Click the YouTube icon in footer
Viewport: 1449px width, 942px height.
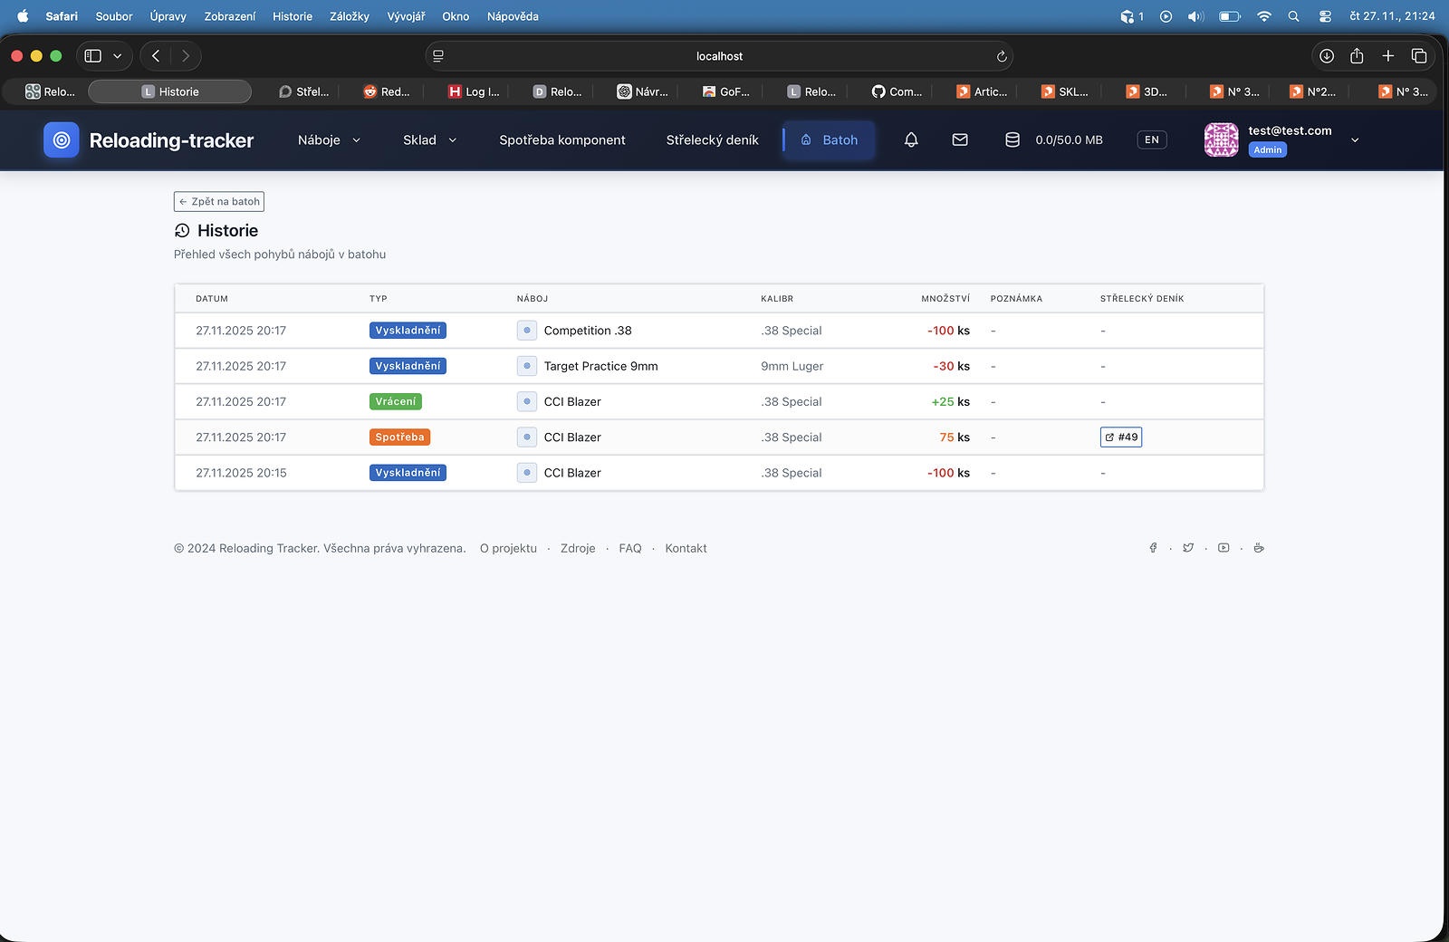pyautogui.click(x=1223, y=548)
